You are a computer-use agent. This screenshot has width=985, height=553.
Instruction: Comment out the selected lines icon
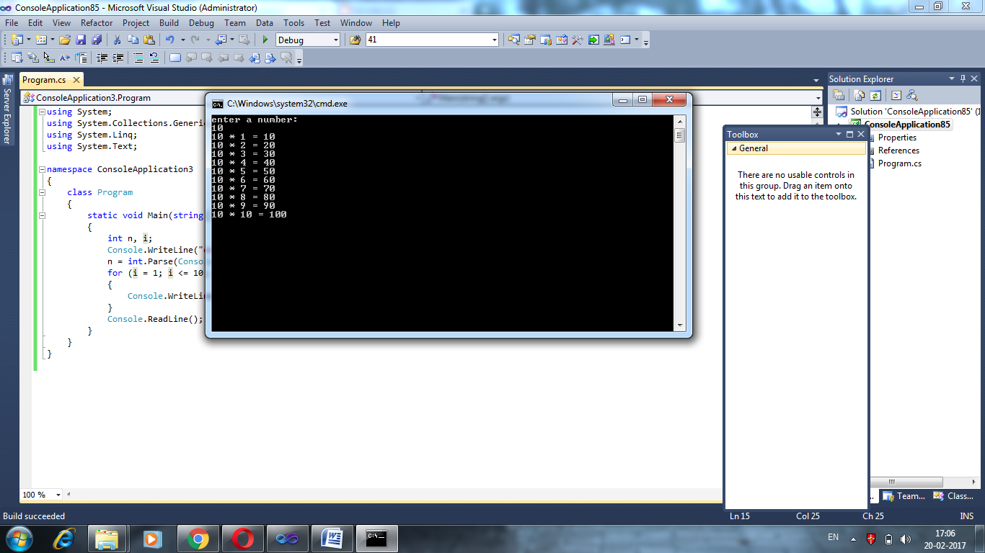point(138,58)
